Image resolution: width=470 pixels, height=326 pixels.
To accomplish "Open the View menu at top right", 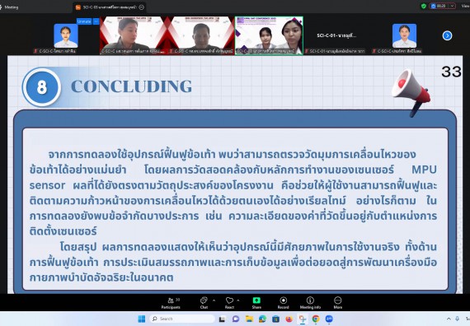I will coord(466,6).
